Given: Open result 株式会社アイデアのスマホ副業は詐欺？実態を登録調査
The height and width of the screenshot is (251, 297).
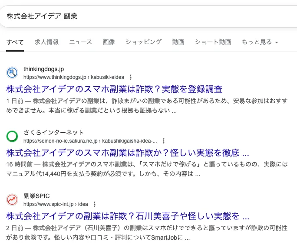Looking at the screenshot, I should tap(114, 89).
